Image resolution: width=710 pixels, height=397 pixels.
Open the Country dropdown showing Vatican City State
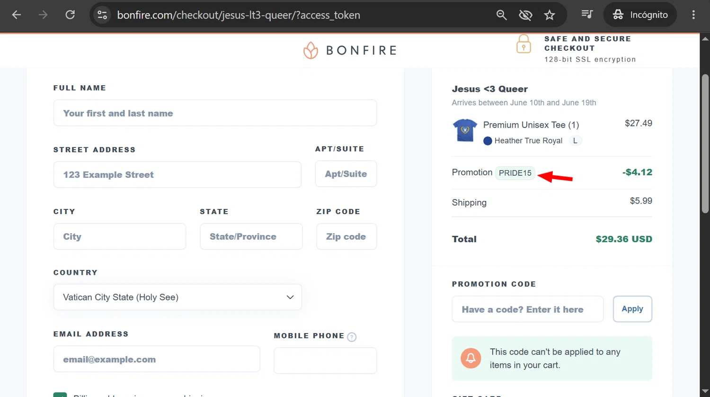coord(177,297)
